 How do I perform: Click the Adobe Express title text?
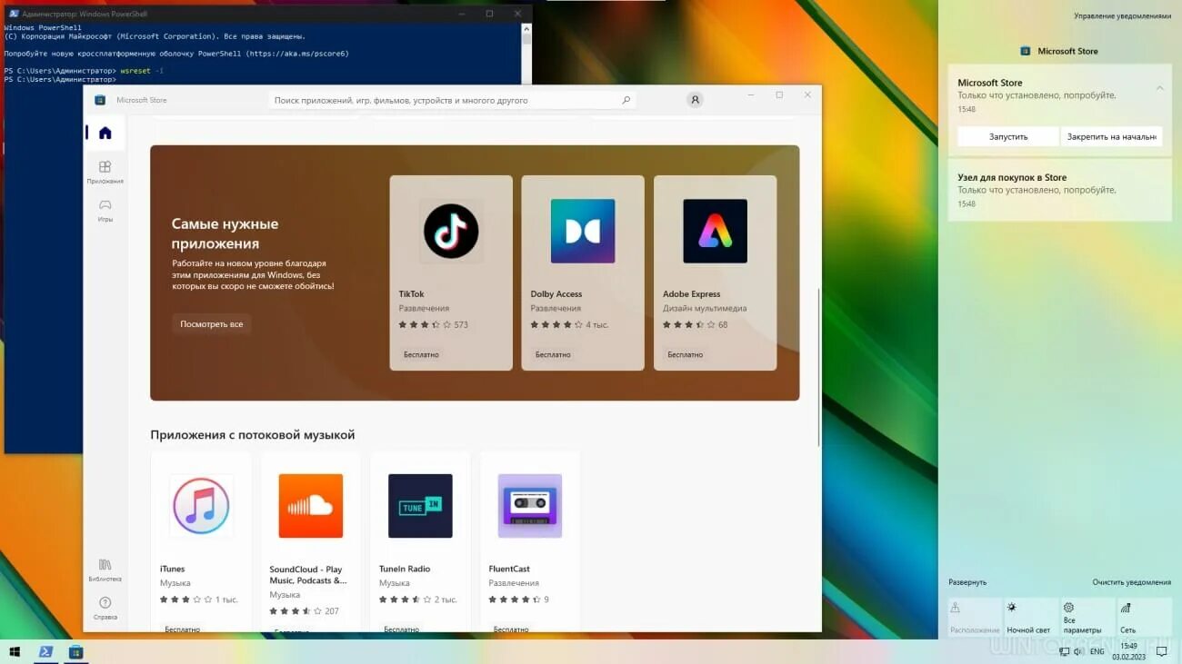691,294
